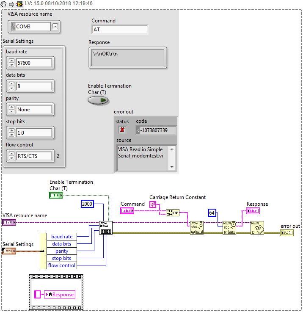The height and width of the screenshot is (312, 303).
Task: Open the VISA resource name dropdown arrow
Action: 55,26
